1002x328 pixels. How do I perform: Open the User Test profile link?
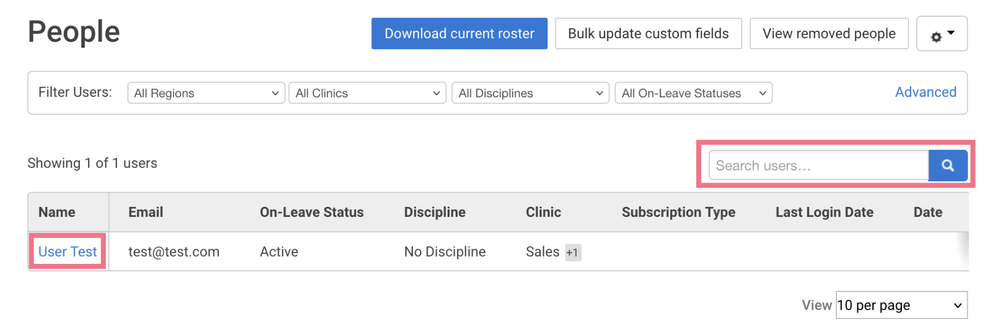pos(68,252)
